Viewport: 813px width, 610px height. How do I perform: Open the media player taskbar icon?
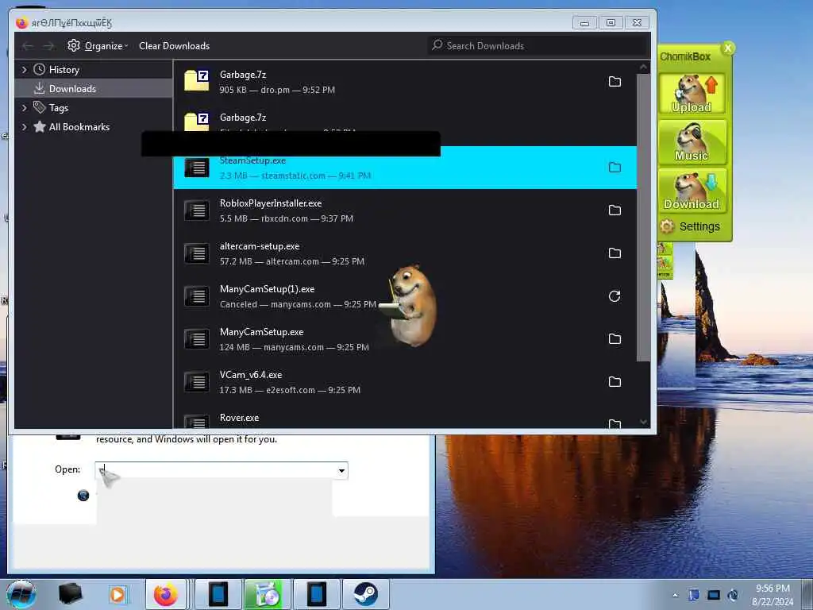[x=118, y=594]
